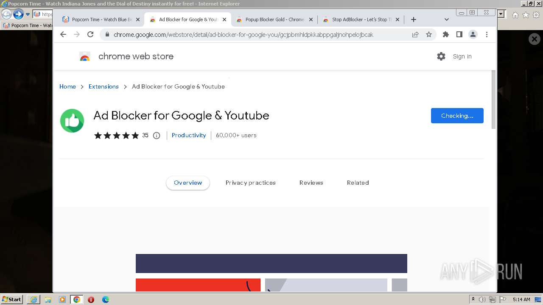
Task: Click the share page icon in address bar
Action: [415, 35]
